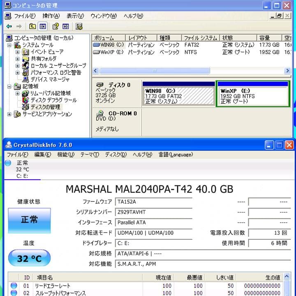Click the Up one level folder icon
The height and width of the screenshot is (296, 296).
pos(32,26)
